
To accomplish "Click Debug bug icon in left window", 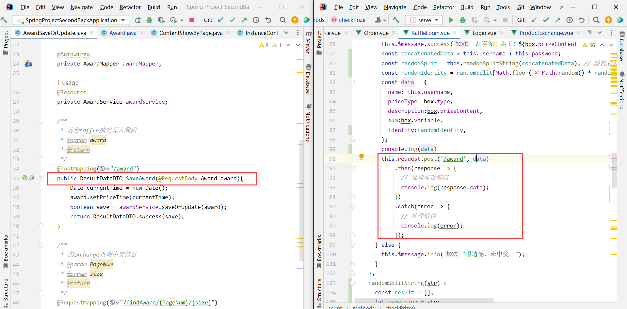I will [149, 20].
